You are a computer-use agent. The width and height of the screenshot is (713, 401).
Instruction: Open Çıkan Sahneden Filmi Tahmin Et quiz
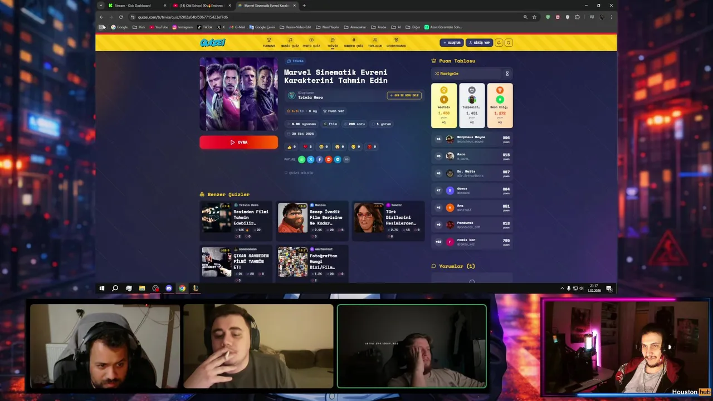[x=236, y=263]
